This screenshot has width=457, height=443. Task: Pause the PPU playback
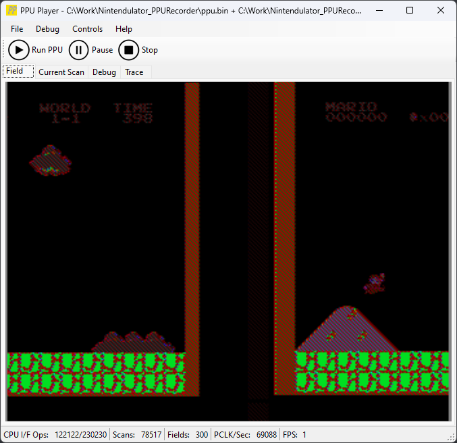pos(91,50)
